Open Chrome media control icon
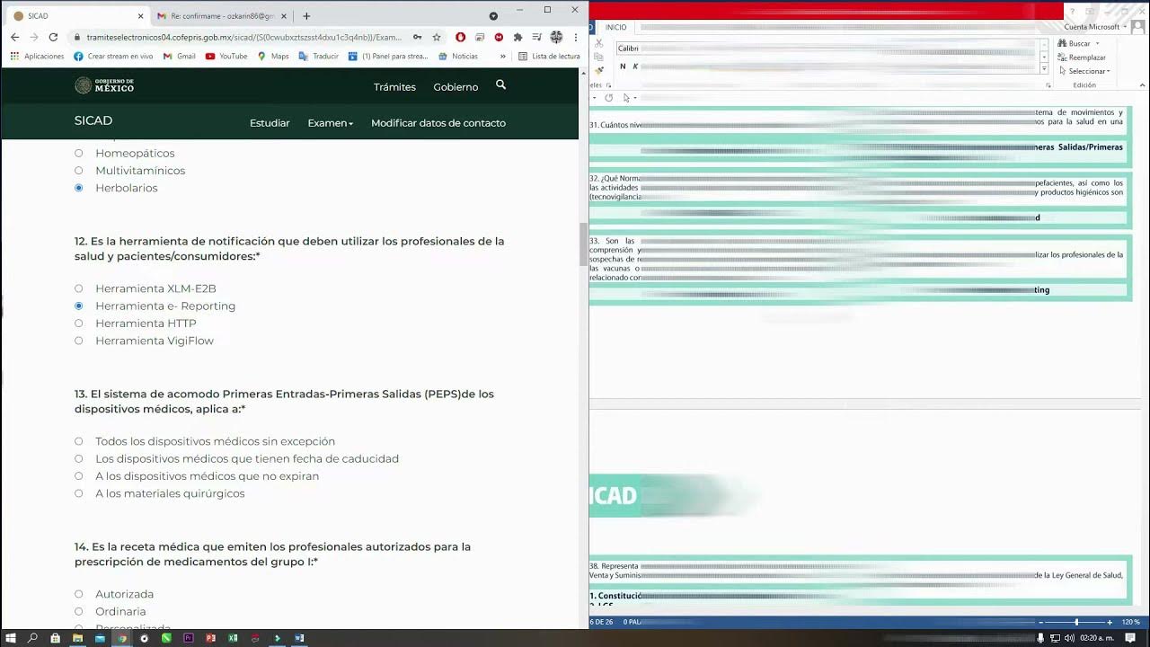 click(x=536, y=37)
